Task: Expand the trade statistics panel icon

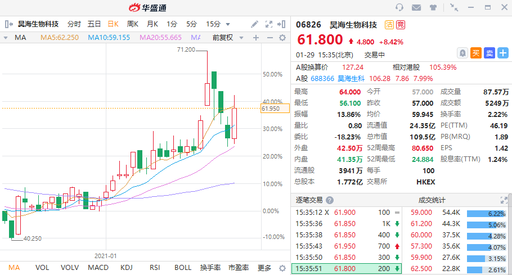Action: click(x=504, y=200)
